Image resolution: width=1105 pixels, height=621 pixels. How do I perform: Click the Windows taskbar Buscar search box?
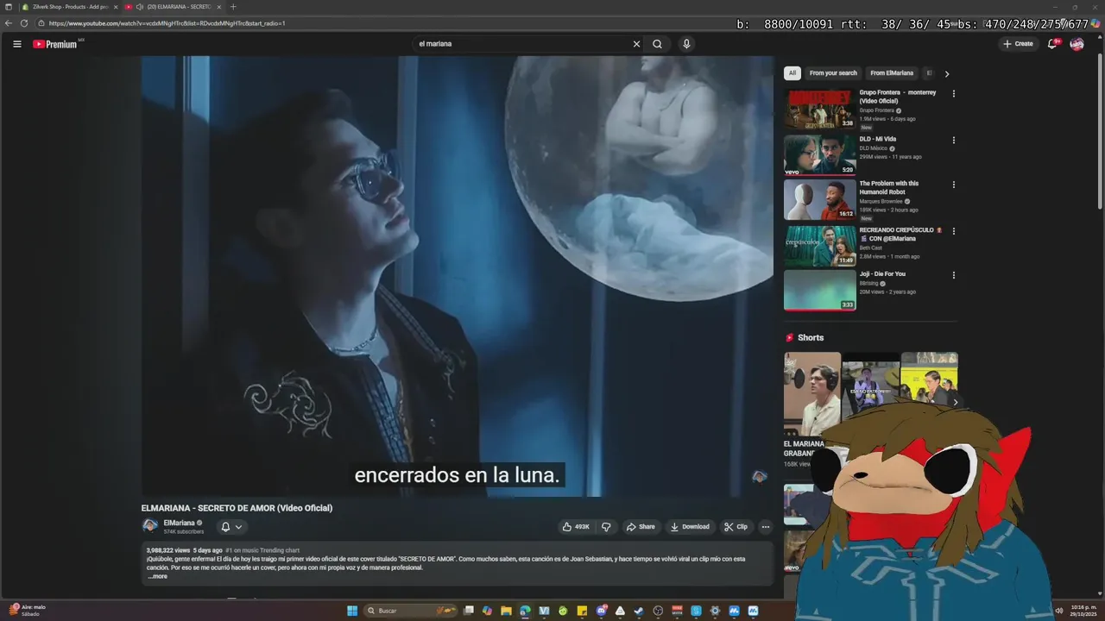coord(411,611)
